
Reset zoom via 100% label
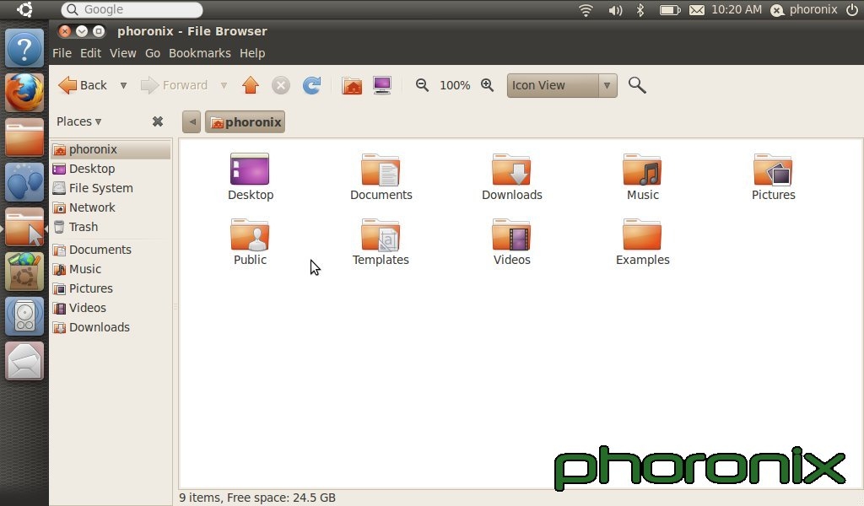[x=455, y=85]
